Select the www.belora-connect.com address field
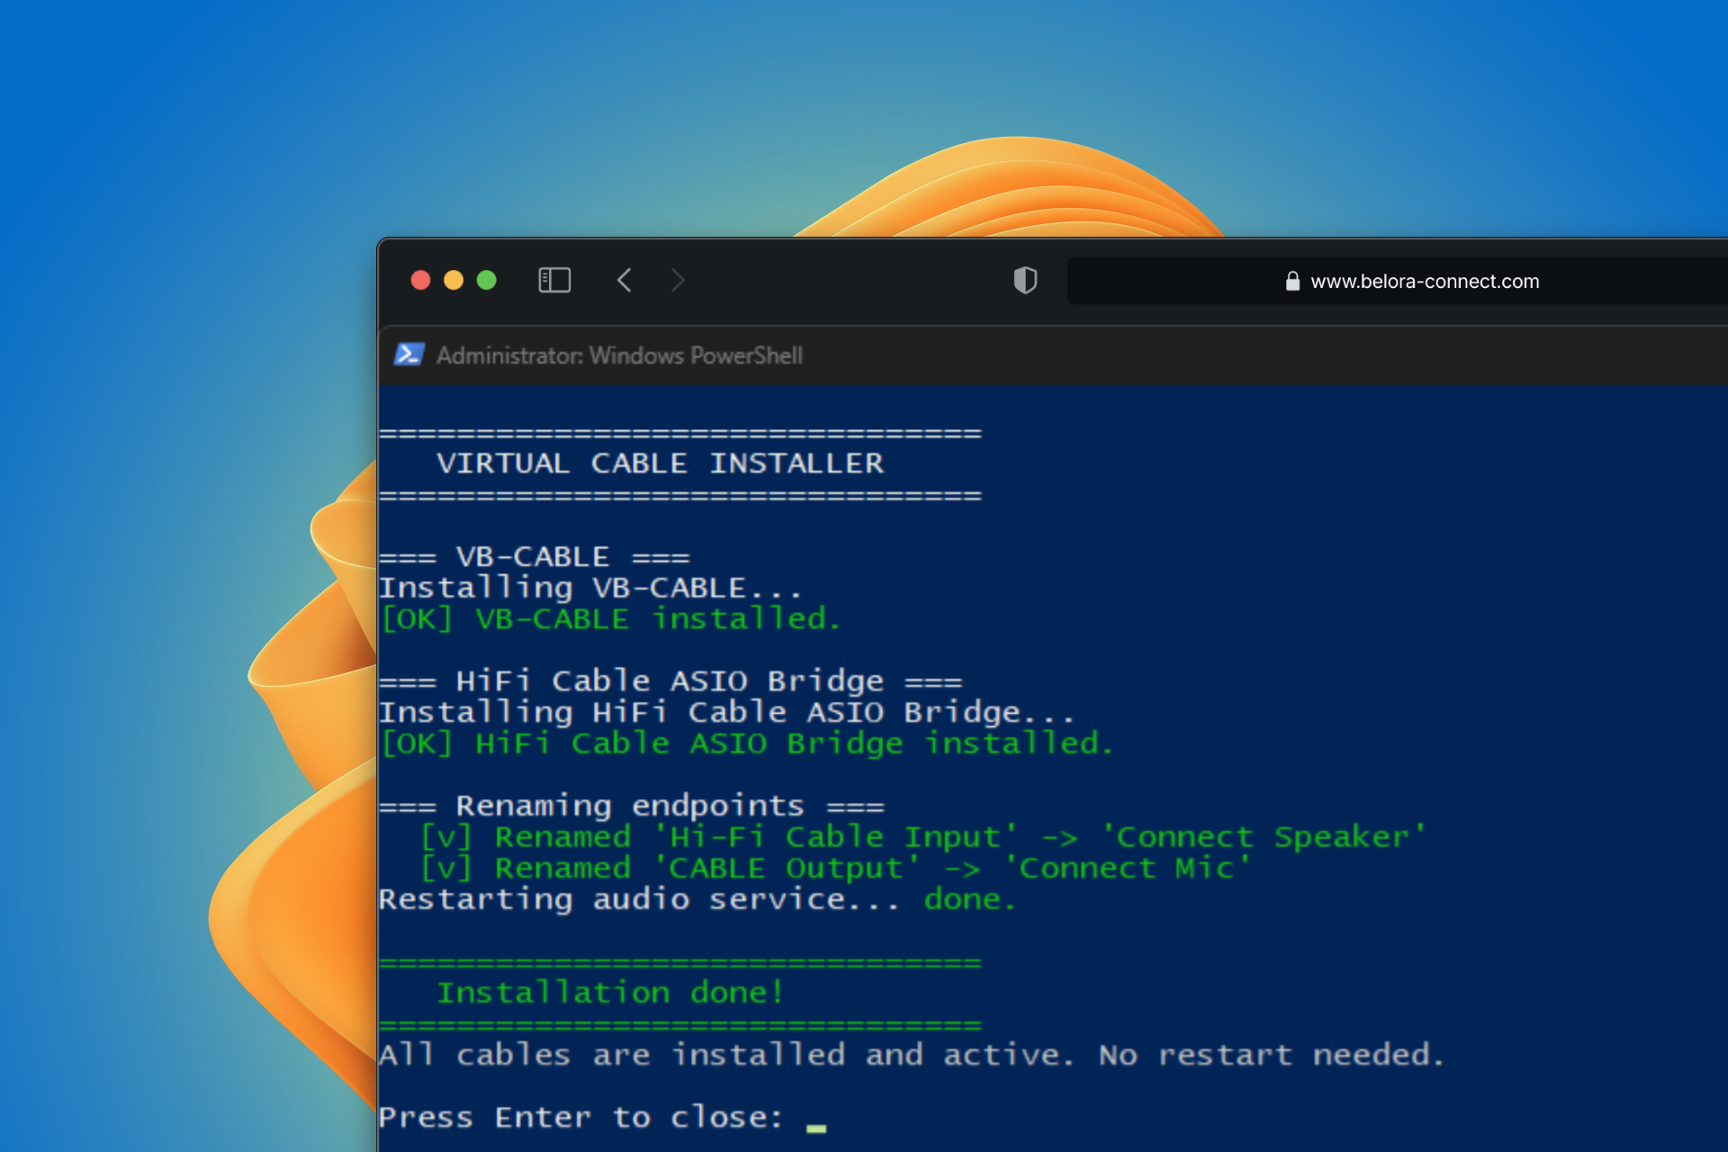The image size is (1728, 1152). coord(1398,281)
